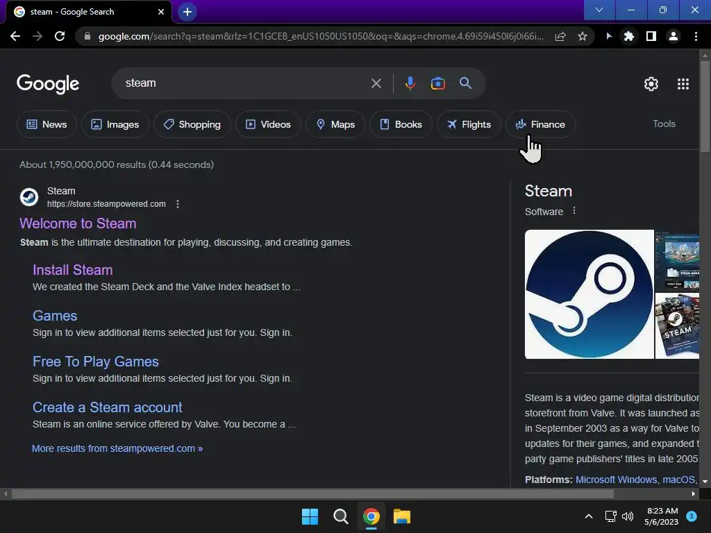Image resolution: width=711 pixels, height=533 pixels.
Task: Show hidden tray icons chevron
Action: pyautogui.click(x=589, y=516)
